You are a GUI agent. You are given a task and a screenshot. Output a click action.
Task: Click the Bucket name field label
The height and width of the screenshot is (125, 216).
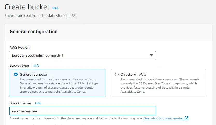[20, 103]
